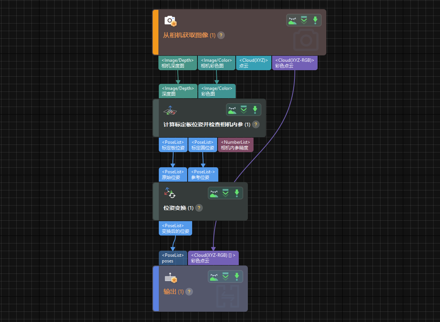This screenshot has width=440, height=322.
Task: Click double chevron on 输出 step
Action: [225, 276]
